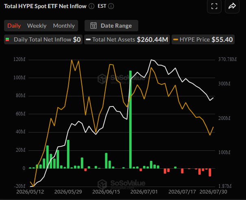Click the 120M left axis label

click(x=20, y=59)
